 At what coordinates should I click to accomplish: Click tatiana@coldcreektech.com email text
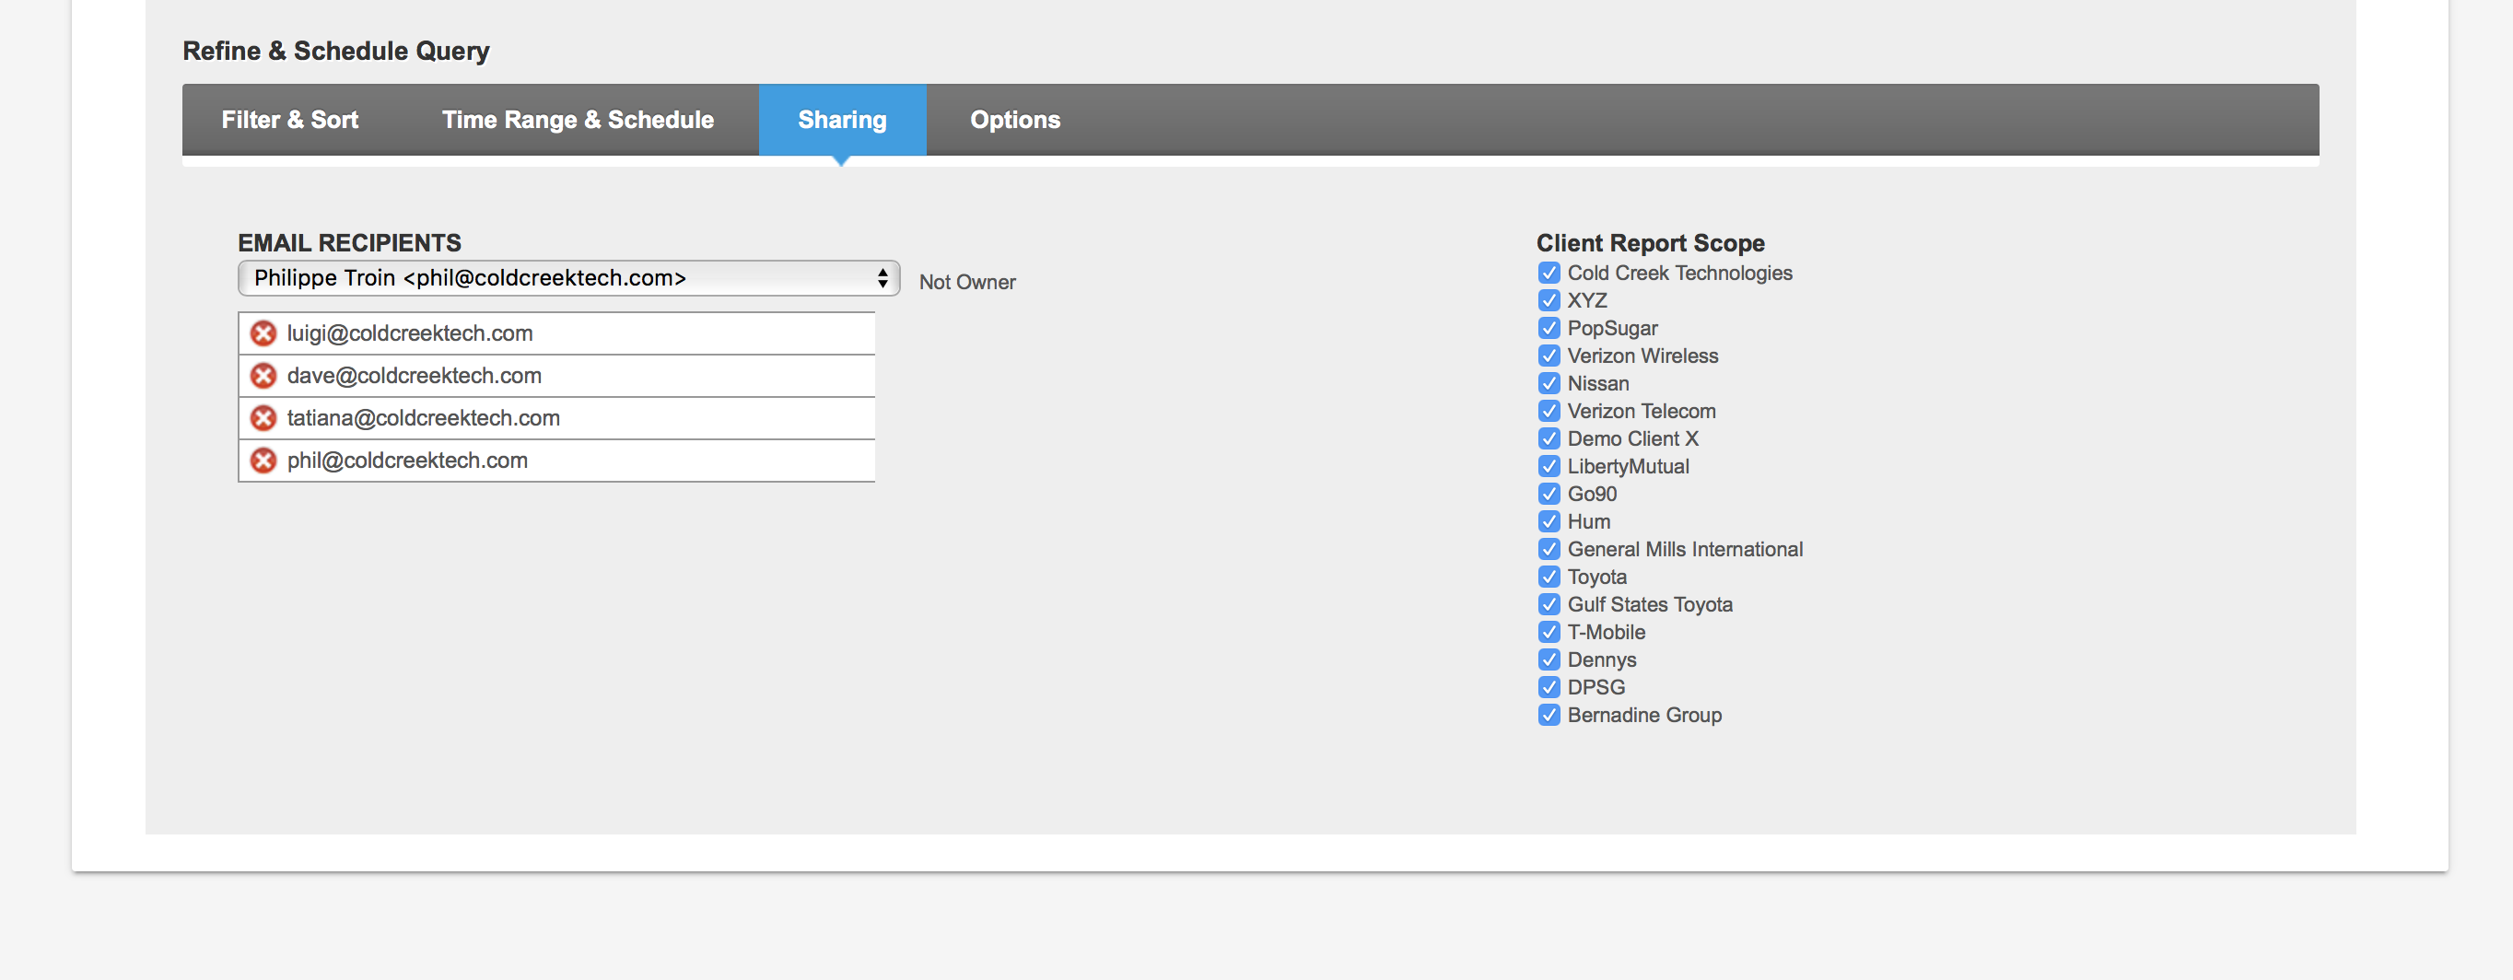(424, 418)
